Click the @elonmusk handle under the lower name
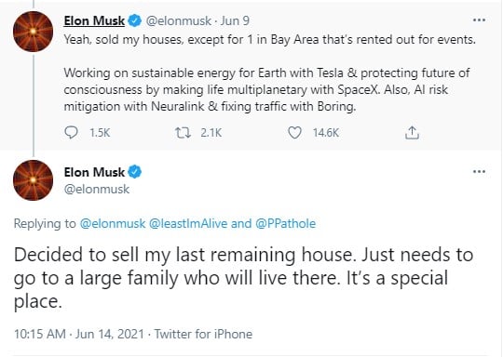This screenshot has width=503, height=357. (97, 190)
